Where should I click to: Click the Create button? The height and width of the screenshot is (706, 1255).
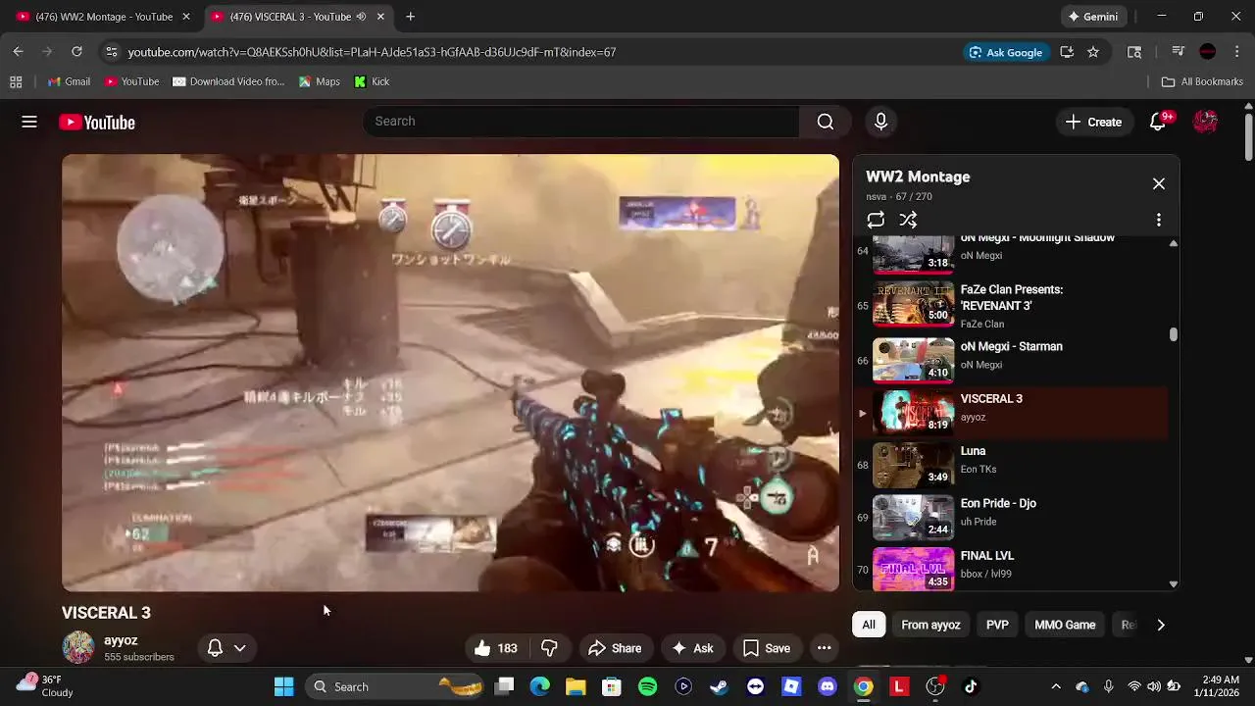click(x=1093, y=122)
